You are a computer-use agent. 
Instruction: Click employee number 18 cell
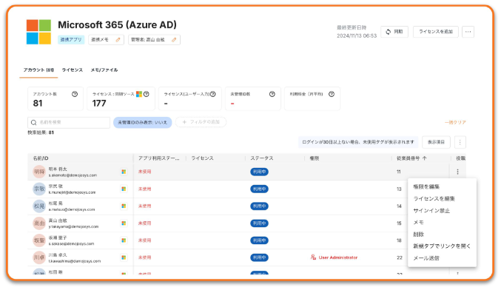(x=399, y=240)
